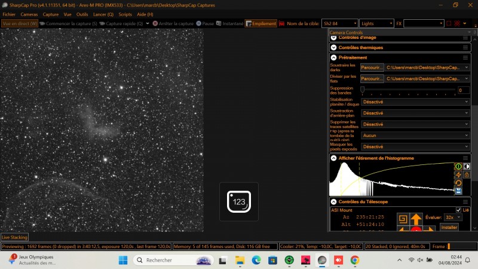This screenshot has width=478, height=269.
Task: Expand the Contrôles d'image section
Action: (333, 38)
